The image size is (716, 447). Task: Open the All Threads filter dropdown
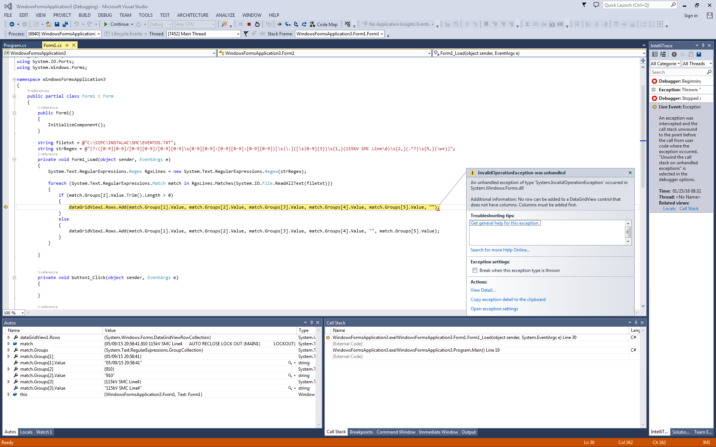point(697,64)
